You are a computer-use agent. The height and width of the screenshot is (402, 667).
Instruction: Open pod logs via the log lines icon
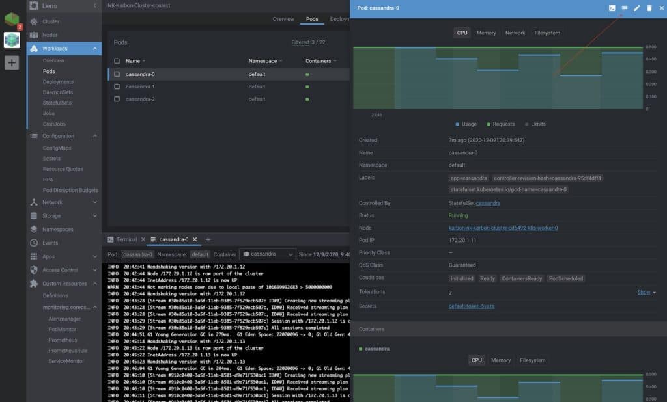tap(623, 8)
